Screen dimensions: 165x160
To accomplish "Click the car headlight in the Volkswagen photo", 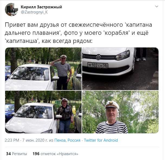I will coord(122,55).
